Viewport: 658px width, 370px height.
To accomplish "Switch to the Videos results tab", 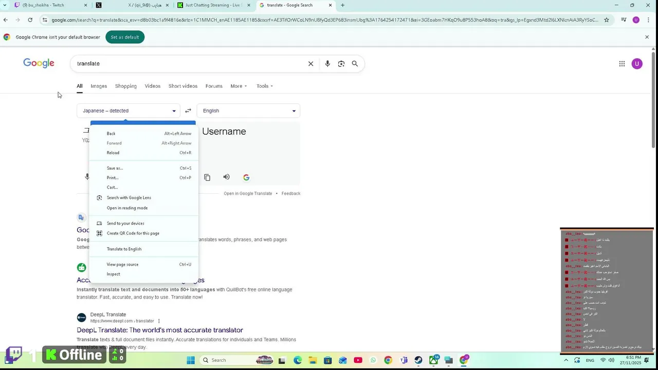I will point(153,86).
